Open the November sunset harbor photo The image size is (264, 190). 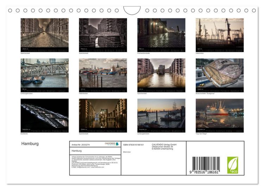(161, 113)
